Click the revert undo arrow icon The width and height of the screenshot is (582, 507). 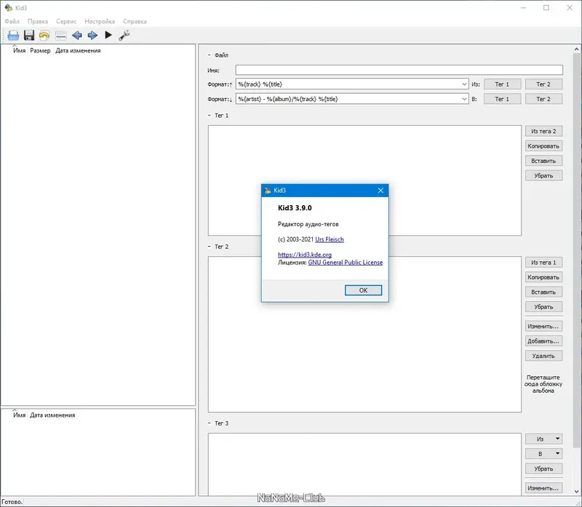(44, 35)
